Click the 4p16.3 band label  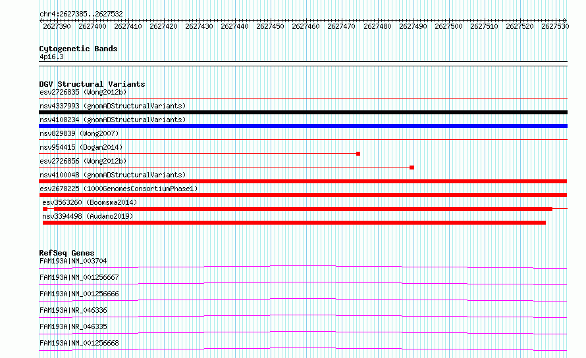51,56
